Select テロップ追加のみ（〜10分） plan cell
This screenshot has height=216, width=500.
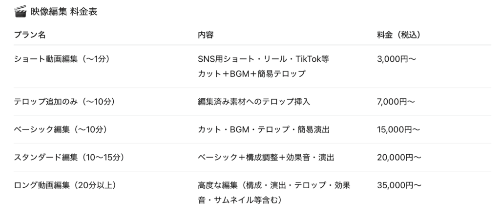64,102
